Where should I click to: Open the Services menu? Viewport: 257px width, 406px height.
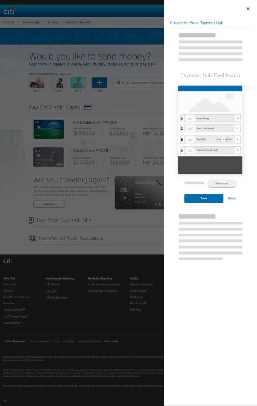coord(53,23)
